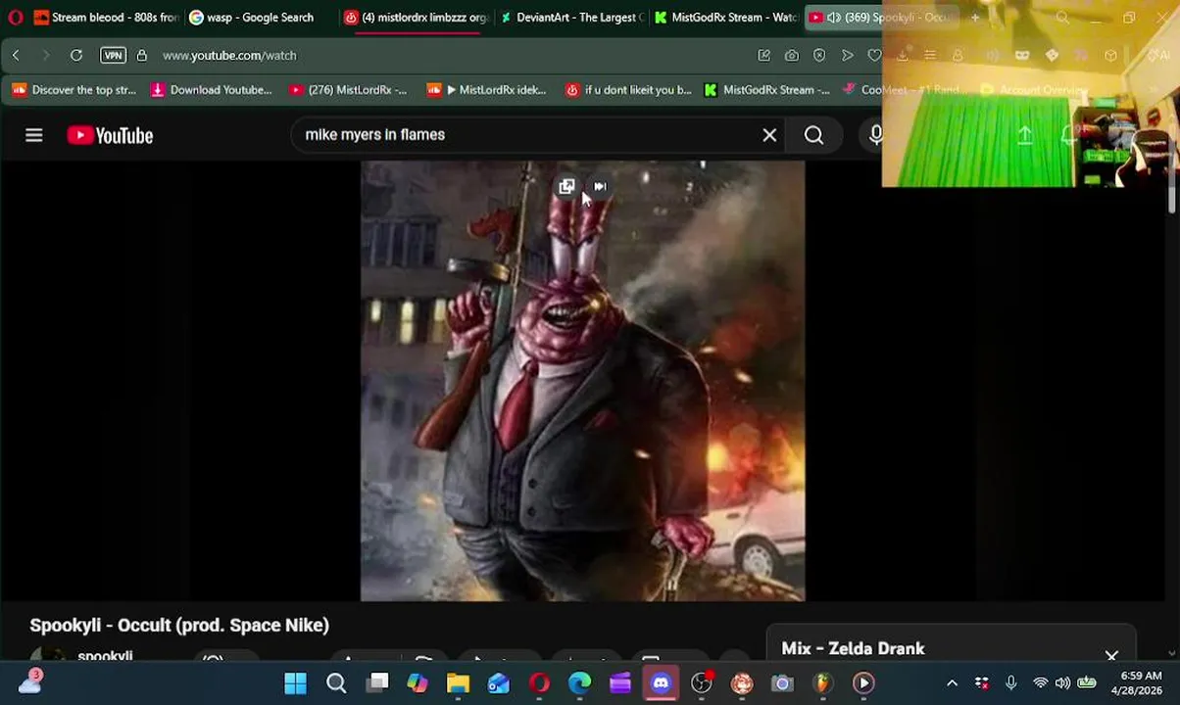The image size is (1180, 705).
Task: Switch to the DeviantArt tab
Action: (x=572, y=18)
